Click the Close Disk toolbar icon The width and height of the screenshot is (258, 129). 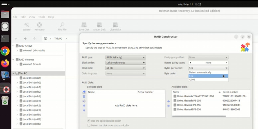pyautogui.click(x=115, y=27)
